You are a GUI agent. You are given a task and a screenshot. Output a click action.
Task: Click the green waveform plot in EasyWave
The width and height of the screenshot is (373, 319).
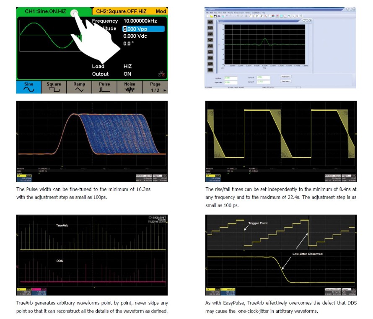click(265, 44)
